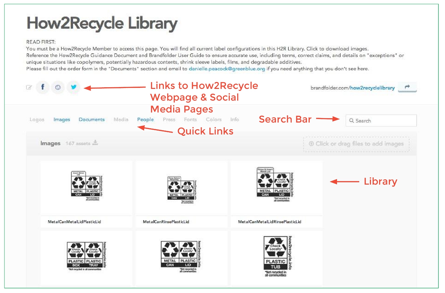Select the Fonts quick link
This screenshot has height=293, width=445.
click(x=190, y=119)
